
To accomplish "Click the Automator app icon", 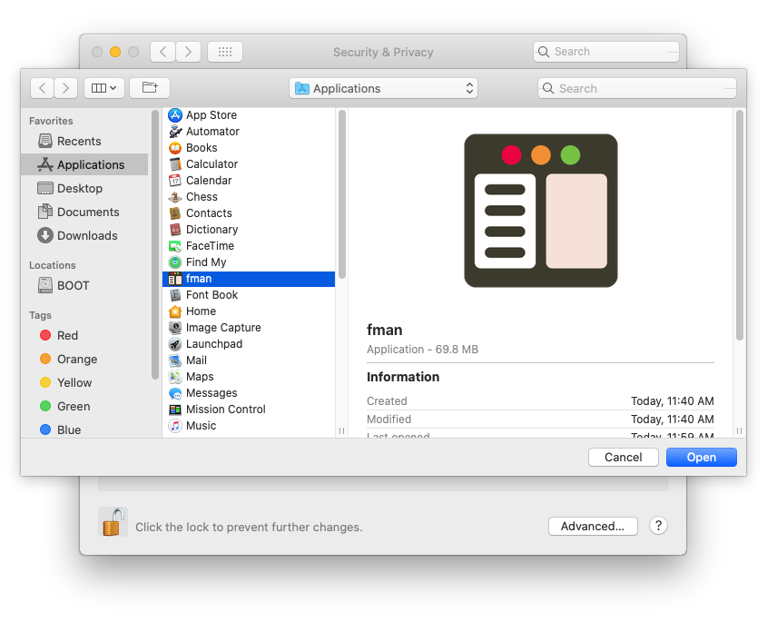I will click(x=175, y=132).
